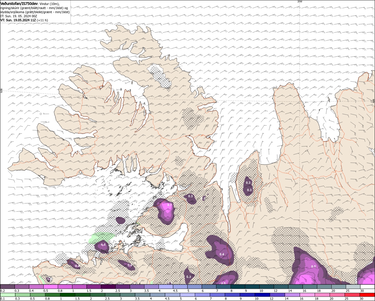Select the light gray 25 swatch, top row
Screen dimensions: 375x301
353,287
